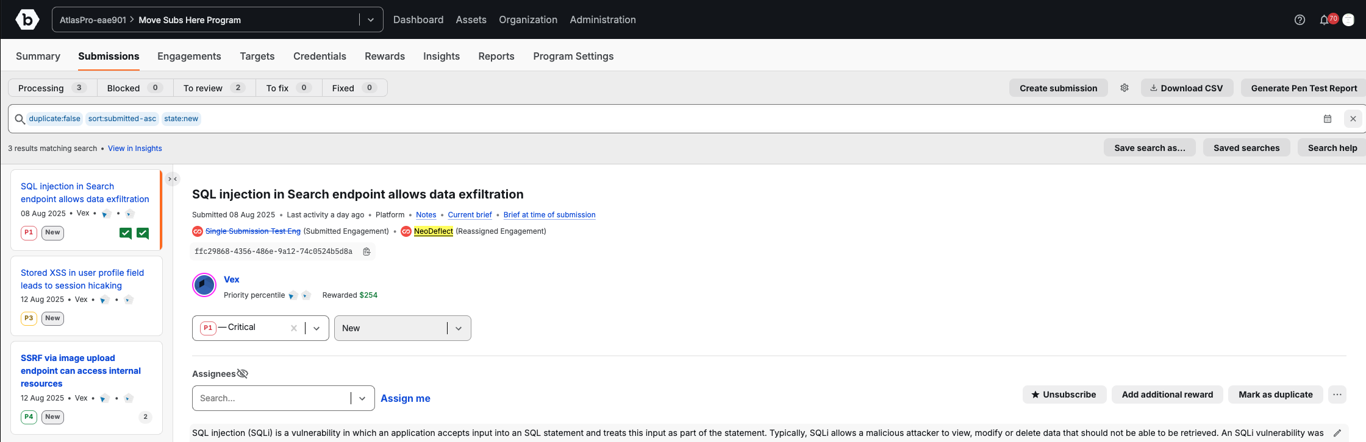
Task: Click the comment count 2 badge on SSRF card
Action: [x=145, y=417]
